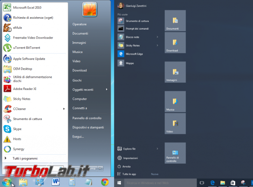Focus the Ricerca in Windows e nel Web box
253x187 pixels.
pyautogui.click(x=160, y=183)
